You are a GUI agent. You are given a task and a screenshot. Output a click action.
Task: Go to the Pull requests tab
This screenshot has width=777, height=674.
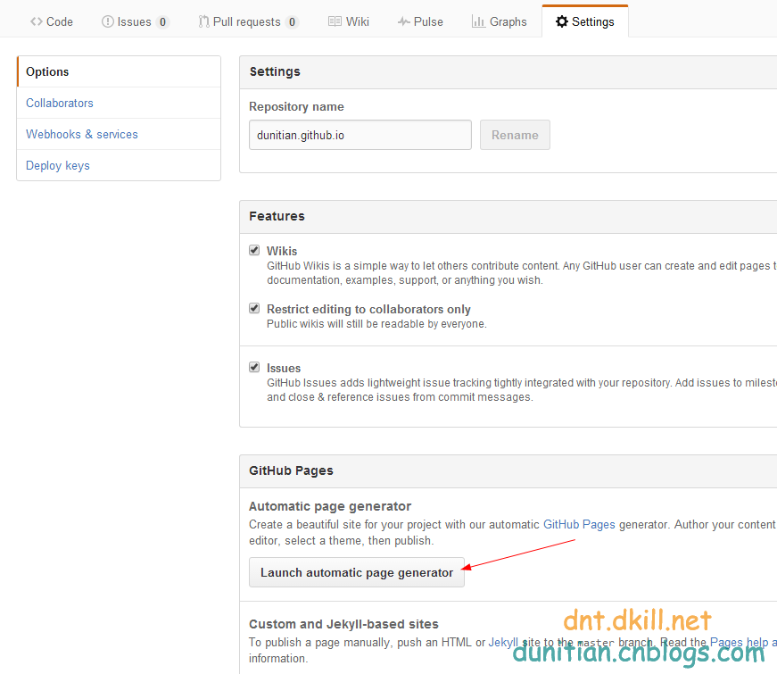point(249,21)
